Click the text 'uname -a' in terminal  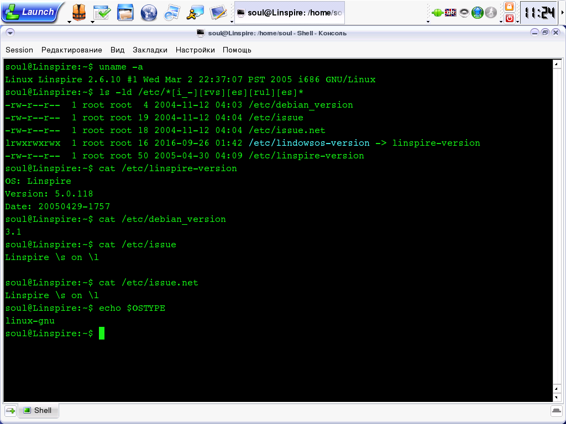(x=121, y=67)
